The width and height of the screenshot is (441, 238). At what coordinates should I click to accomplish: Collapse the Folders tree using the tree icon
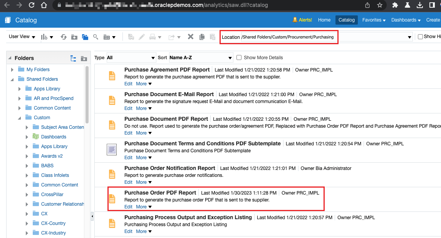coord(73,58)
